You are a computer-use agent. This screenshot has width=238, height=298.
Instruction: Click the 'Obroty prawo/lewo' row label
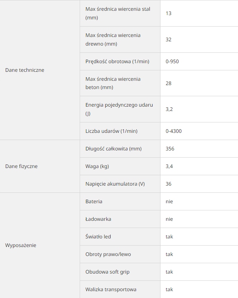(x=108, y=254)
